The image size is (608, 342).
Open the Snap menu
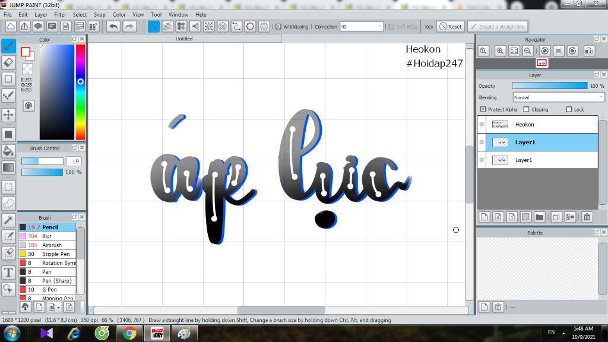point(99,14)
